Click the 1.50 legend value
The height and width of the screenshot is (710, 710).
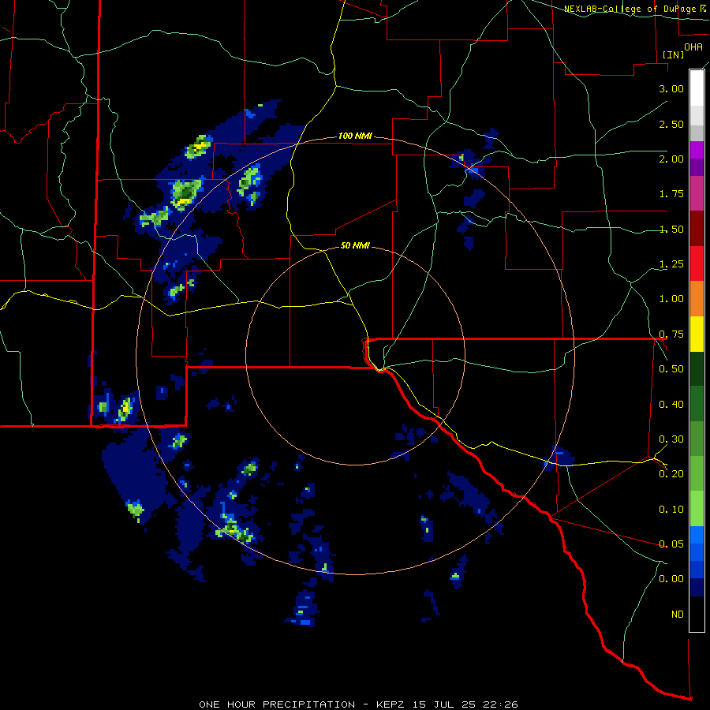(x=671, y=229)
